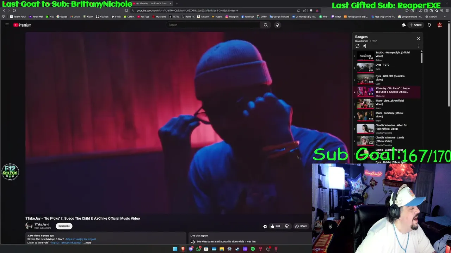Dislike the video

click(x=287, y=226)
